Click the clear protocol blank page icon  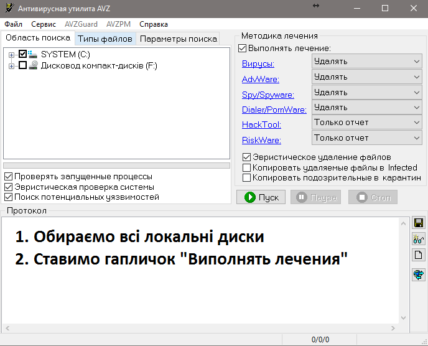tap(419, 255)
